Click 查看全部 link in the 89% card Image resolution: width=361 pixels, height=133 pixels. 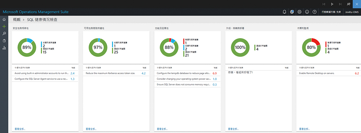[20, 129]
